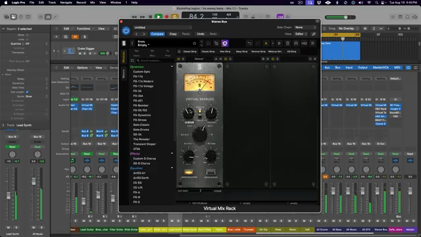
Task: Click the link icon in plugin header
Action: 313,34
